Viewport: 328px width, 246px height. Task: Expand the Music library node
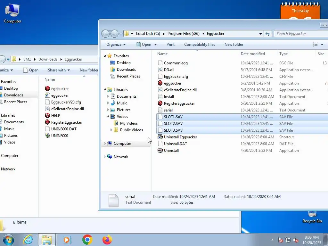point(108,103)
